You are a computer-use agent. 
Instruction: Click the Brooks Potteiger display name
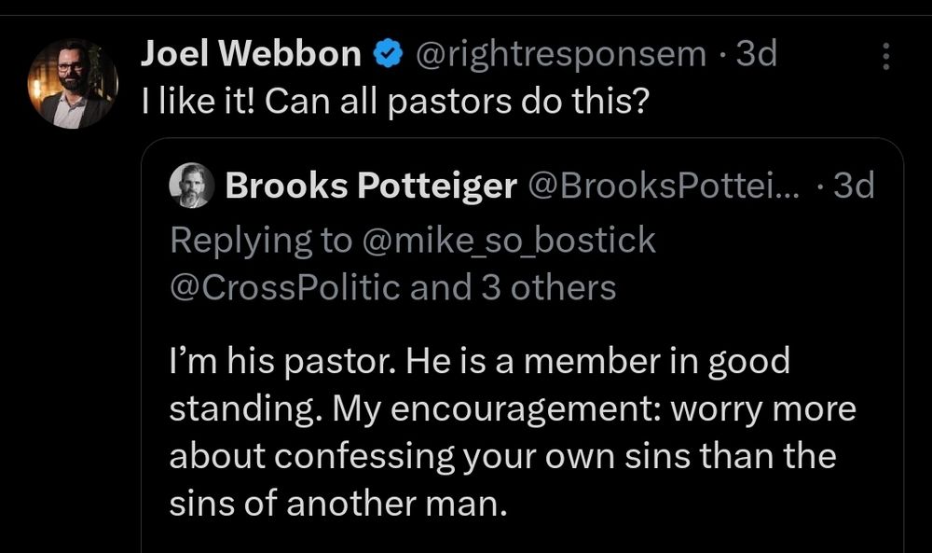point(371,187)
